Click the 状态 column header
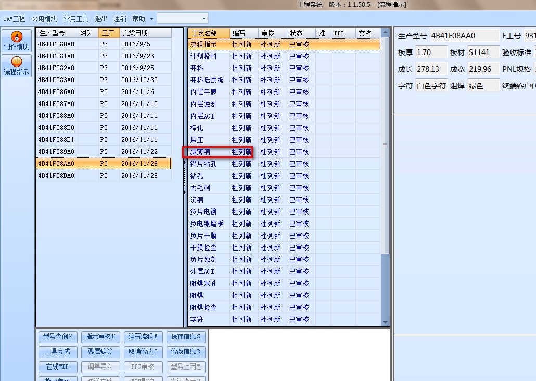Screen dimensions: 536x381 301,33
